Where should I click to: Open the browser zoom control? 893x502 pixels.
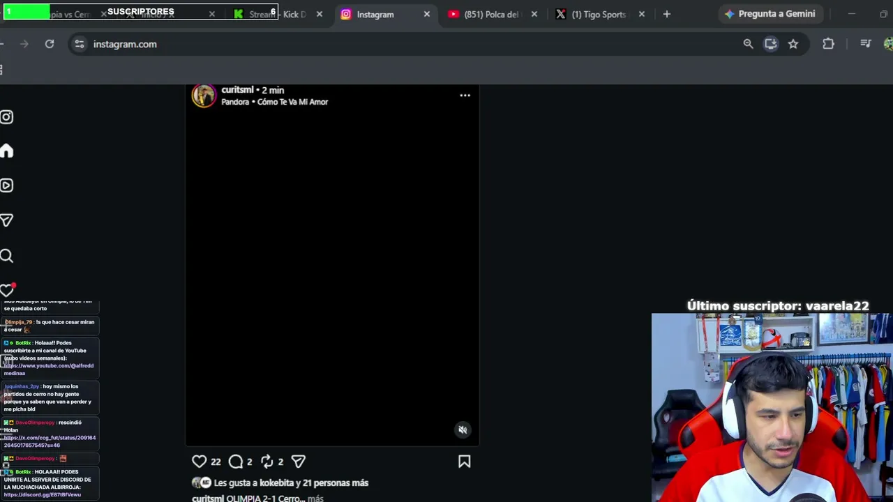[748, 44]
